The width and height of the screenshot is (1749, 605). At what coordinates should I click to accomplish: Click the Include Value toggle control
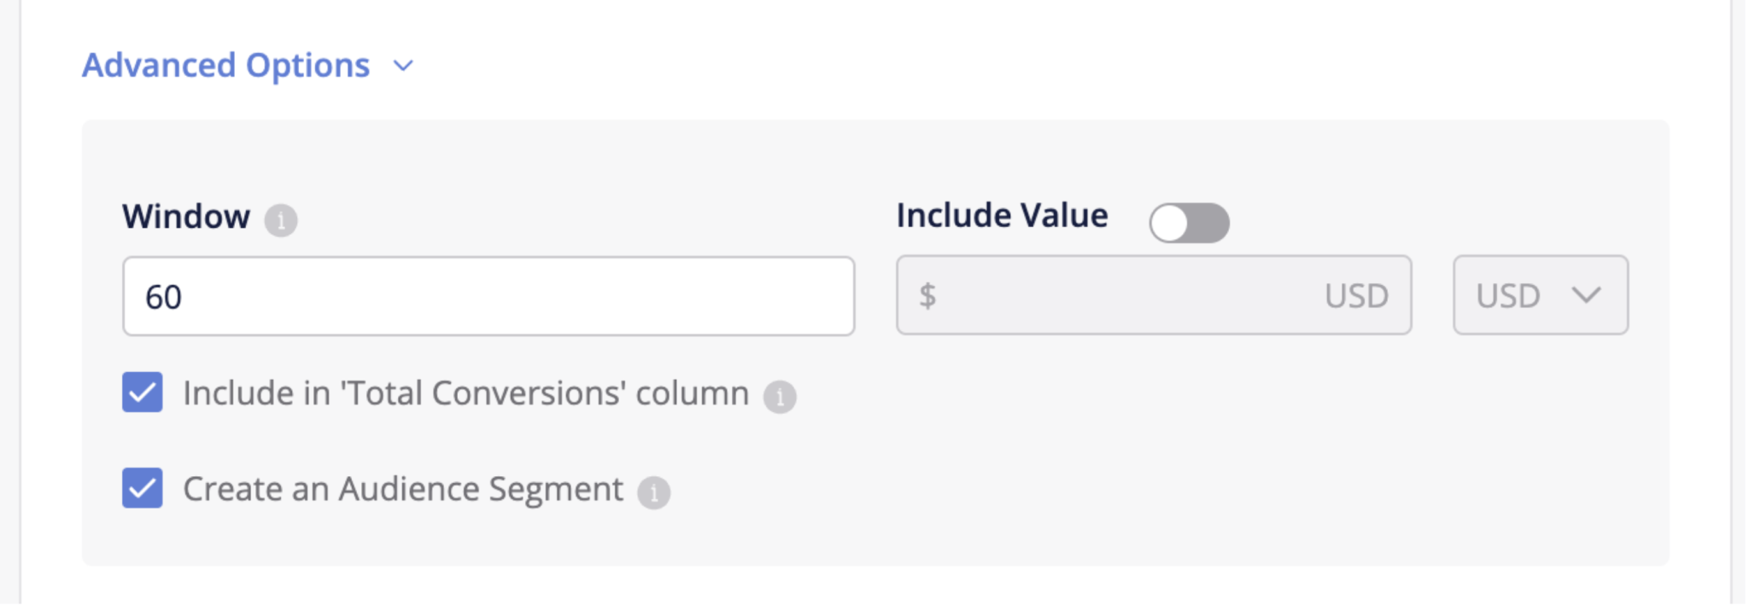tap(1190, 222)
